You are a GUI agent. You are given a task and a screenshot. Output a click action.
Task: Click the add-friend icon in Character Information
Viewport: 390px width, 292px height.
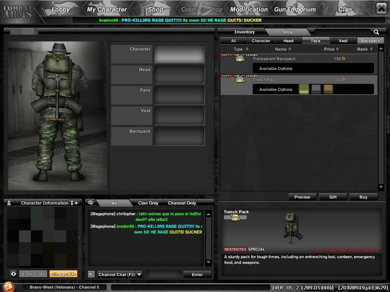(74, 203)
